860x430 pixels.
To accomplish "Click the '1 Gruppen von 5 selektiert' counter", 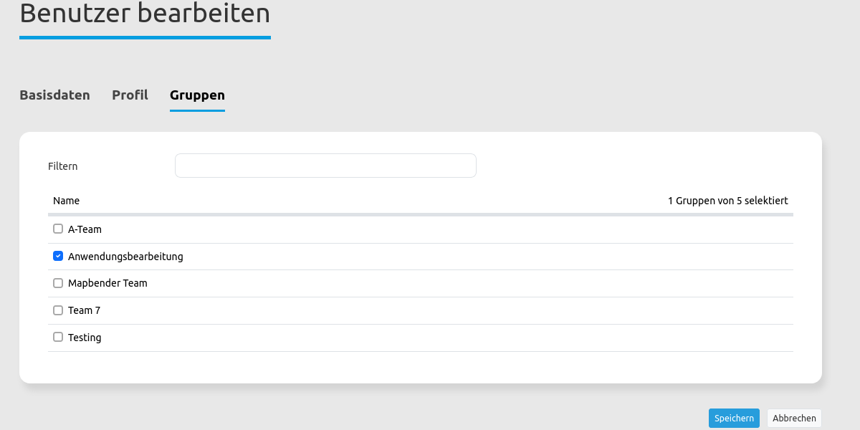I will coord(727,201).
